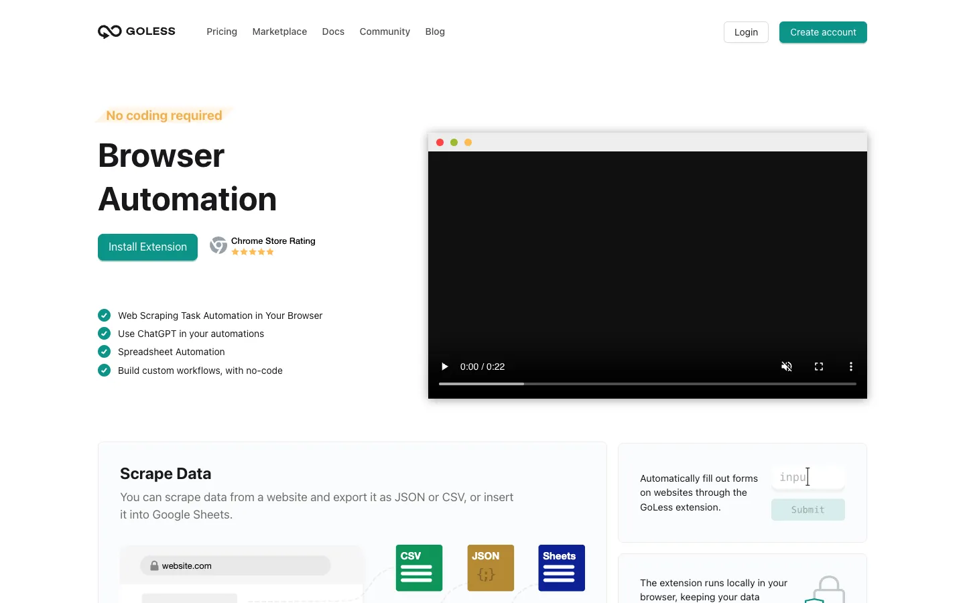Click the green checkmark beside Spreadsheet Automation
Image resolution: width=965 pixels, height=603 pixels.
coord(104,352)
